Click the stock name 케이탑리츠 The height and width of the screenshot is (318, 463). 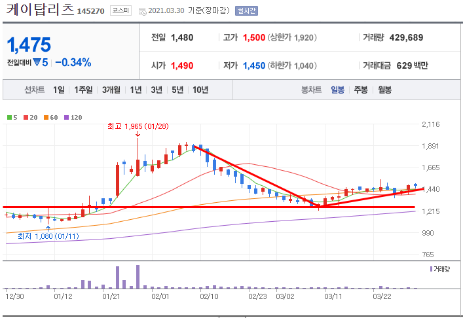(x=40, y=9)
